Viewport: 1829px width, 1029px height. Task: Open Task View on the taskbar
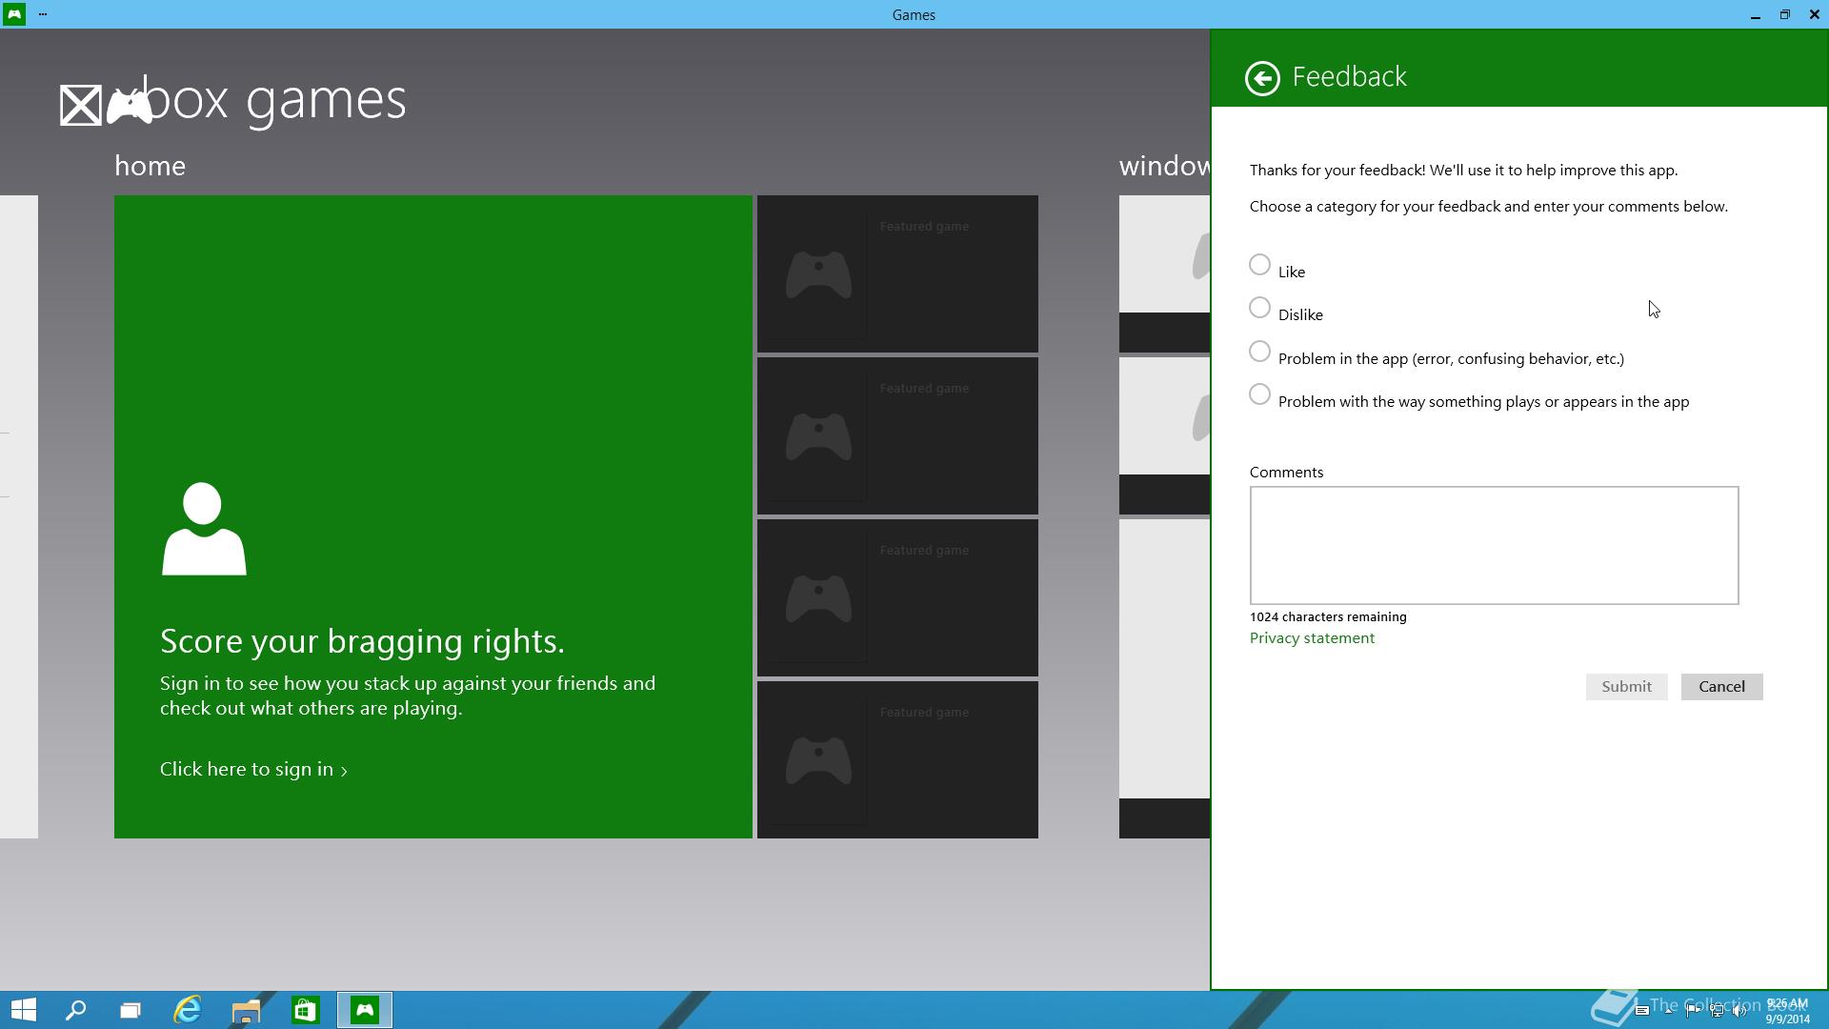point(131,1010)
